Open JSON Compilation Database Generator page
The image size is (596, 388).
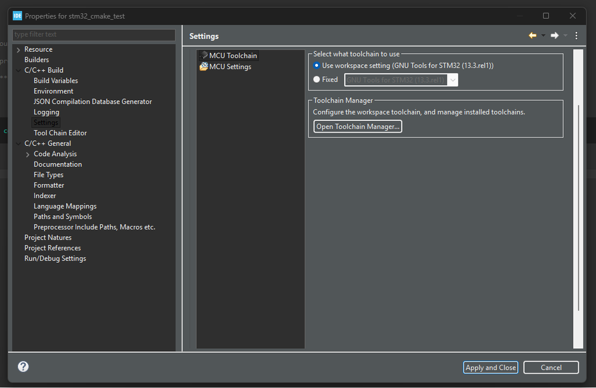92,101
